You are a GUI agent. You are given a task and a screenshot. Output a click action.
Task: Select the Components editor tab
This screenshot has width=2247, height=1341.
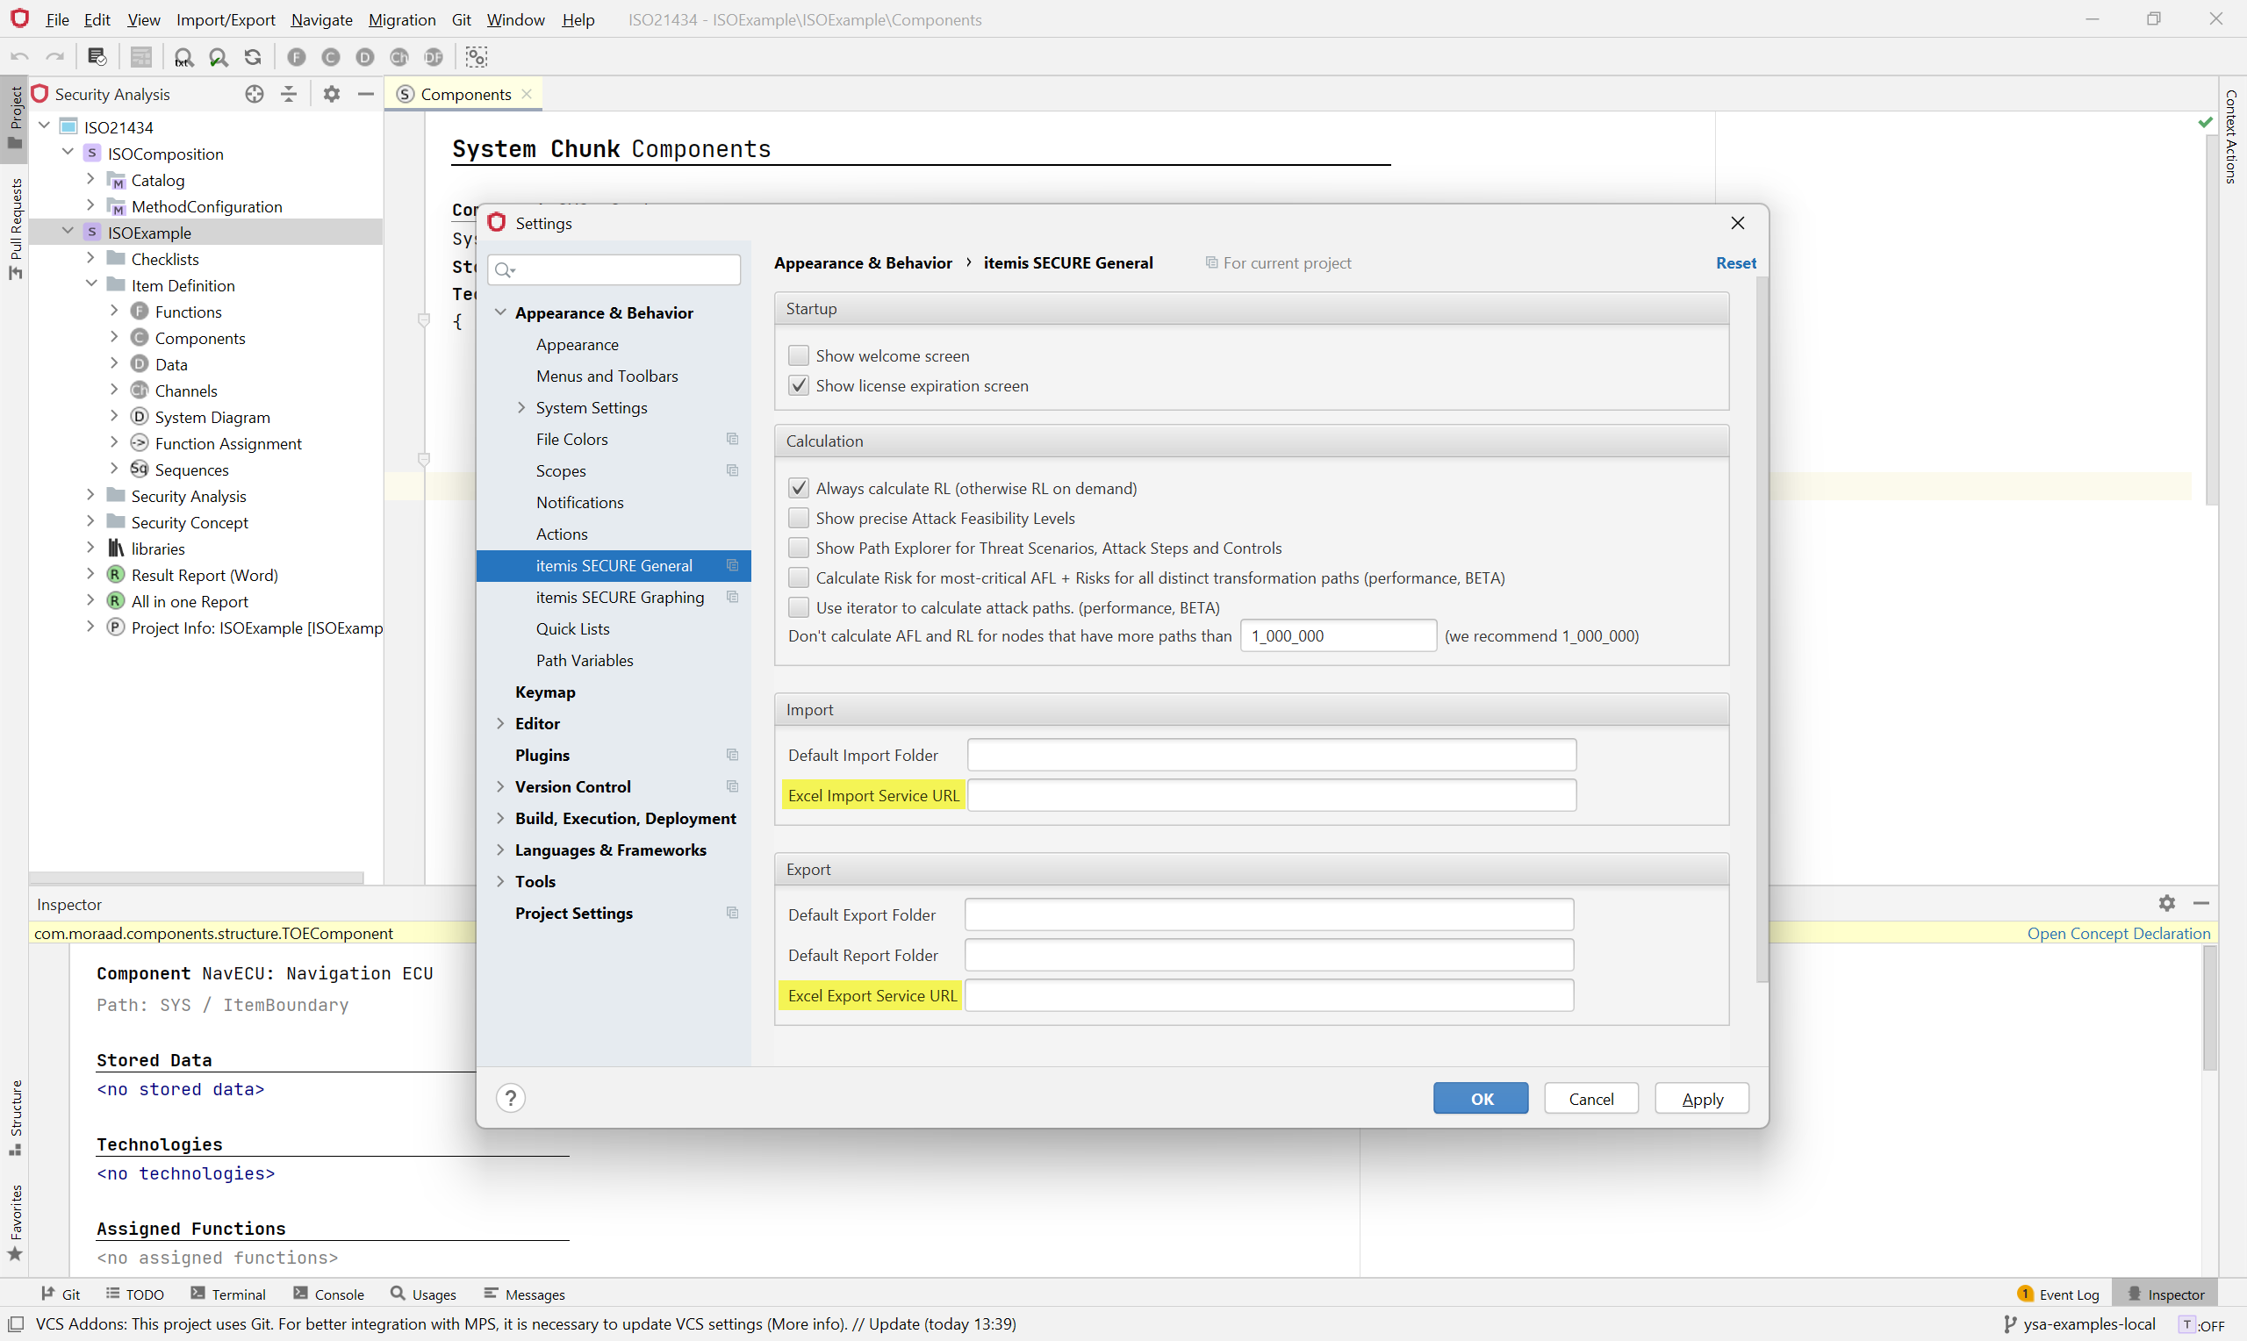click(x=464, y=94)
